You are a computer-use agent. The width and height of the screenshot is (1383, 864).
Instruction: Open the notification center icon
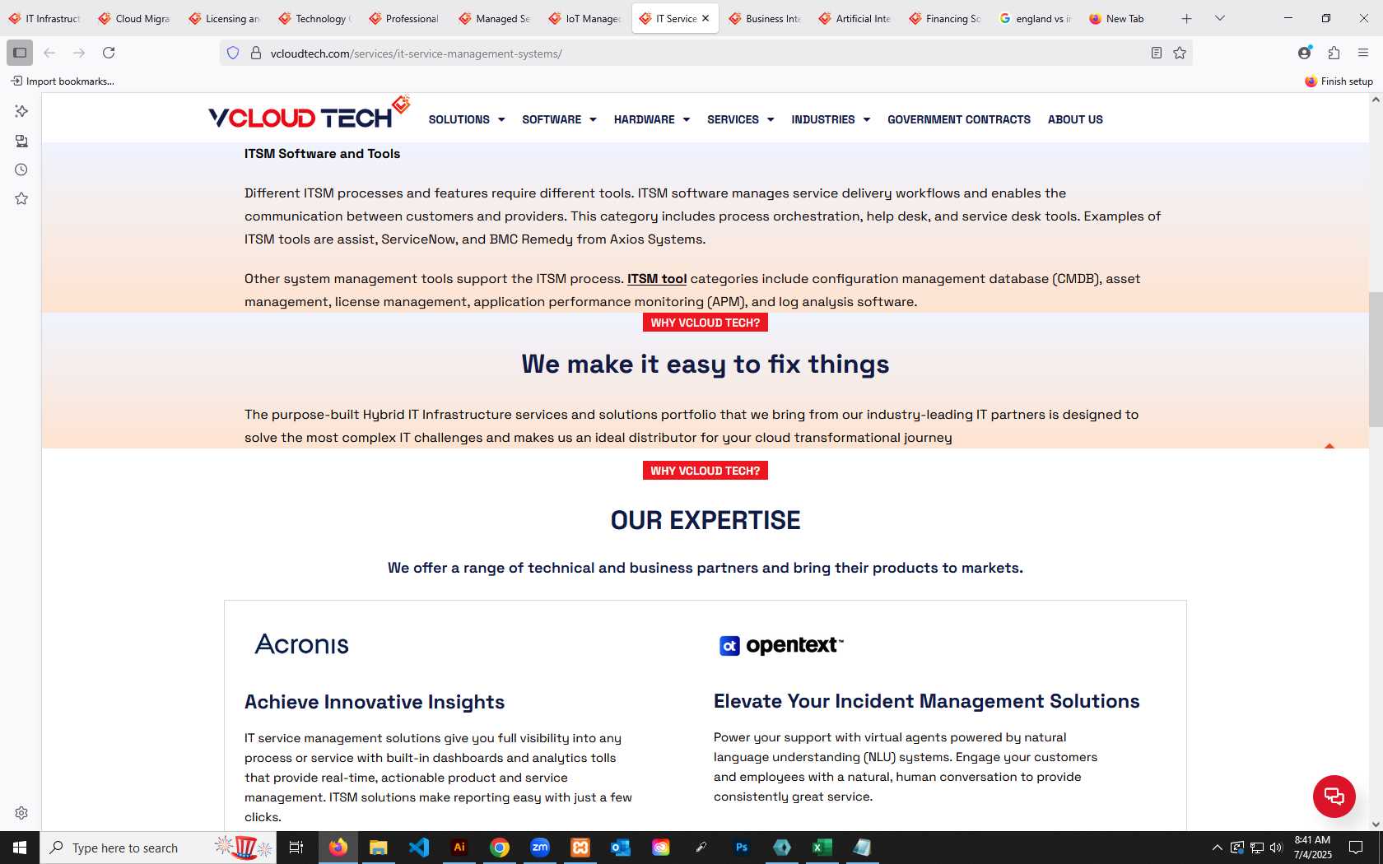(x=1356, y=848)
